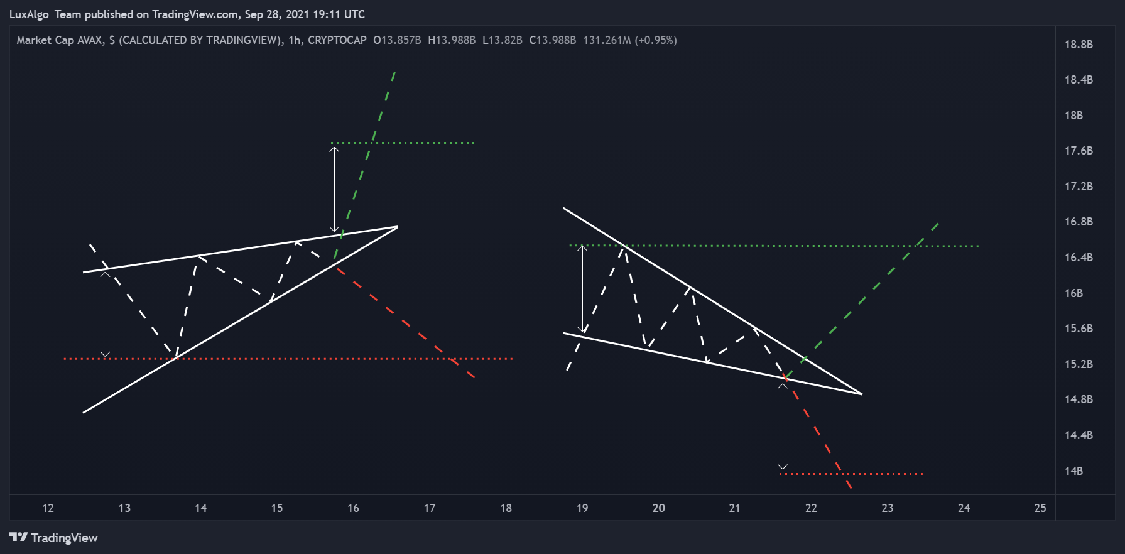This screenshot has height=554, width=1125.
Task: Click date 17 on the time axis
Action: (430, 508)
